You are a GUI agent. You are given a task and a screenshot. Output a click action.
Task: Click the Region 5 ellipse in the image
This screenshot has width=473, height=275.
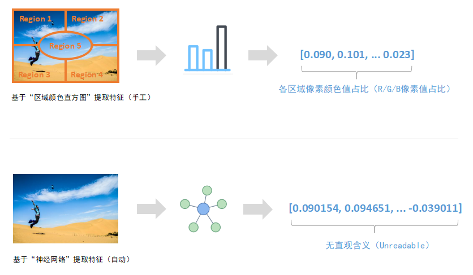(65, 46)
